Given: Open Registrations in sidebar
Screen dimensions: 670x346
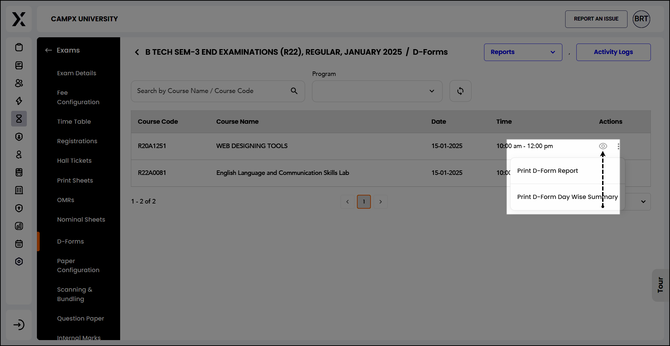Looking at the screenshot, I should [x=77, y=141].
